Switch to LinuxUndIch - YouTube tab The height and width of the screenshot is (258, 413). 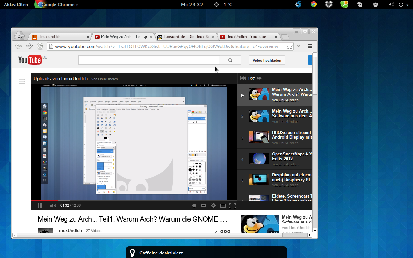[248, 37]
